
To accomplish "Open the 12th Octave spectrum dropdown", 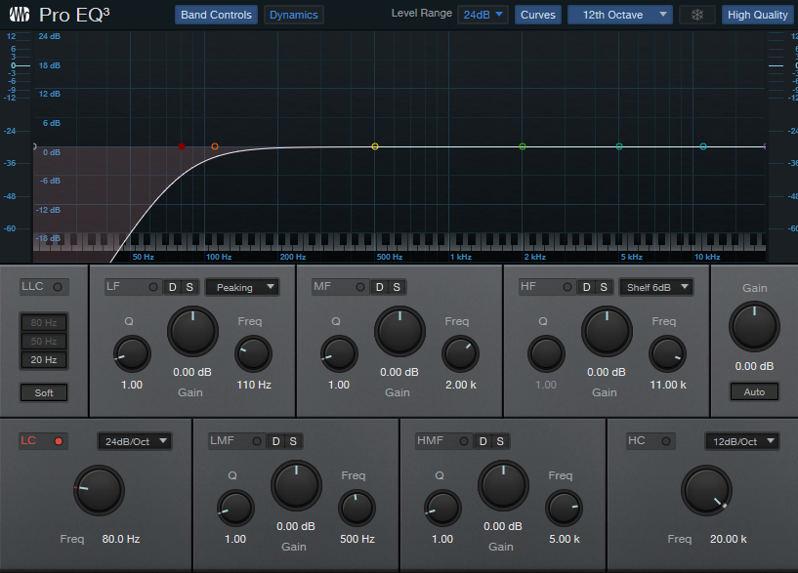I will (x=620, y=15).
